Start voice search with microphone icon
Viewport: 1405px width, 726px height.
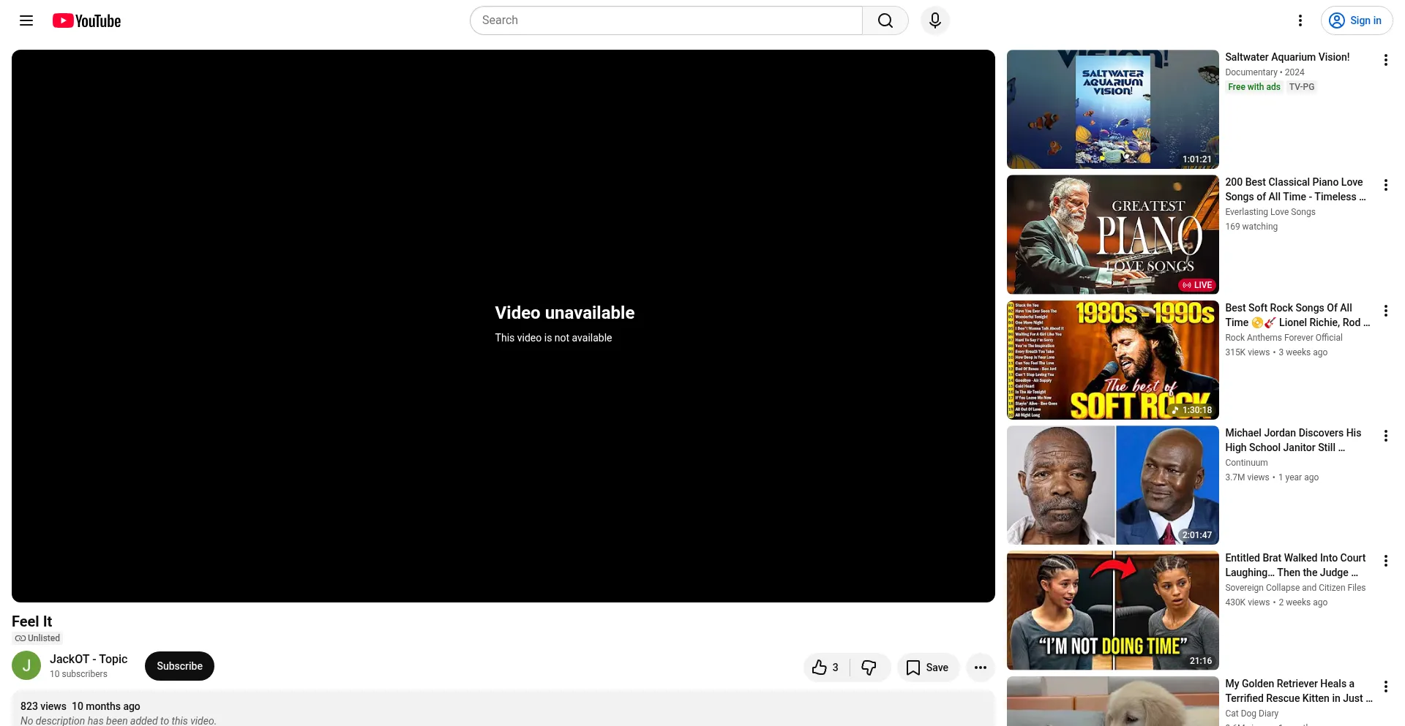(x=935, y=20)
